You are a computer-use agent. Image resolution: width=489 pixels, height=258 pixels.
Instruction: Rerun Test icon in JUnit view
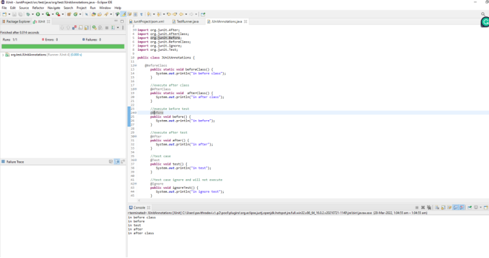95,27
